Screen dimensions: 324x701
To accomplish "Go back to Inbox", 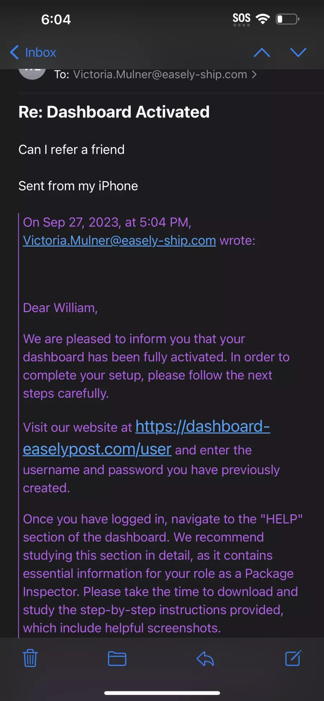I will (33, 53).
